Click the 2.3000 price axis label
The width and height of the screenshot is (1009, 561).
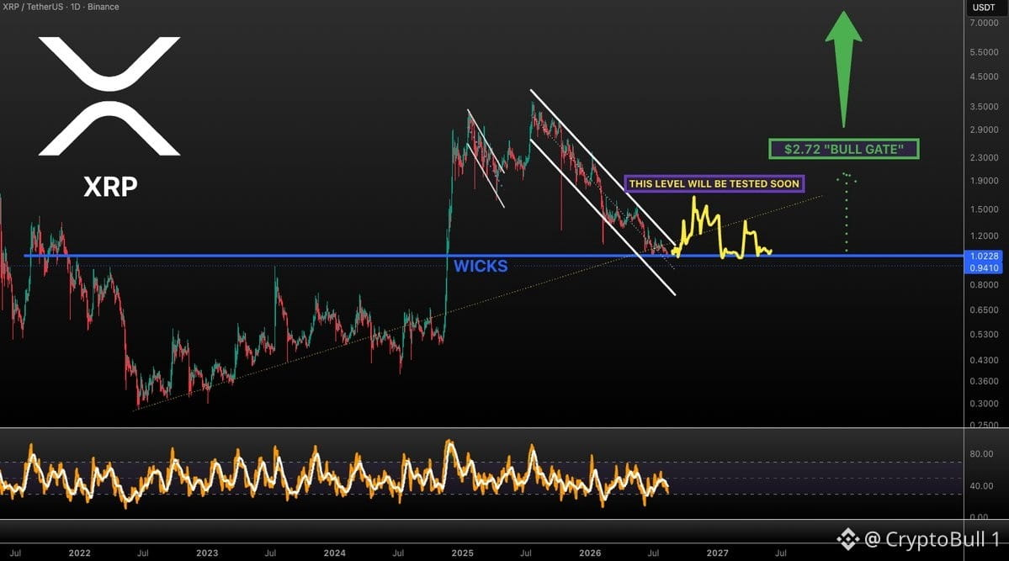click(x=984, y=157)
